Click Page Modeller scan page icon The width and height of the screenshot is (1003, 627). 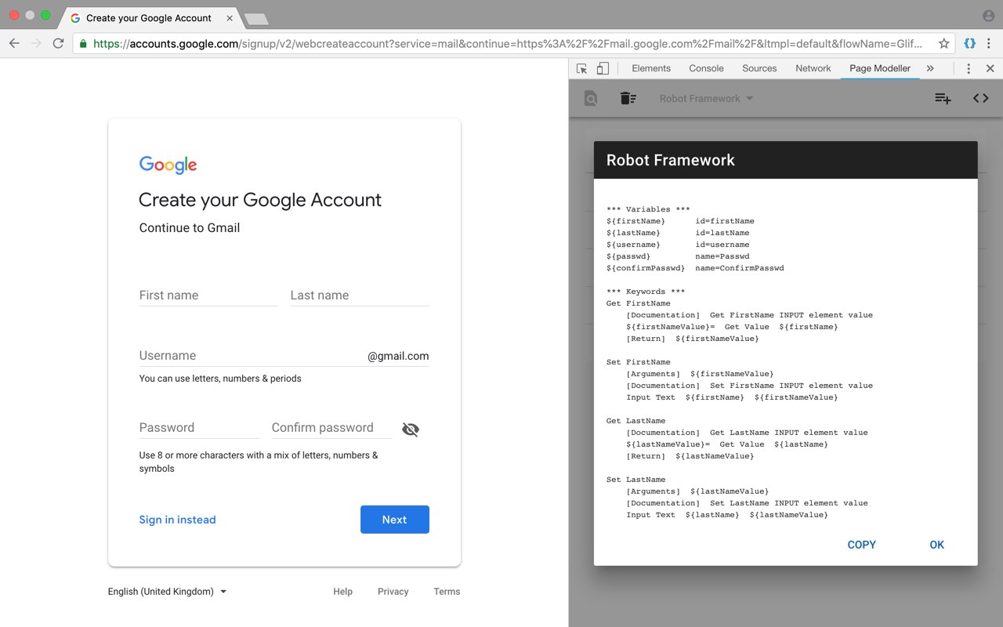tap(591, 98)
